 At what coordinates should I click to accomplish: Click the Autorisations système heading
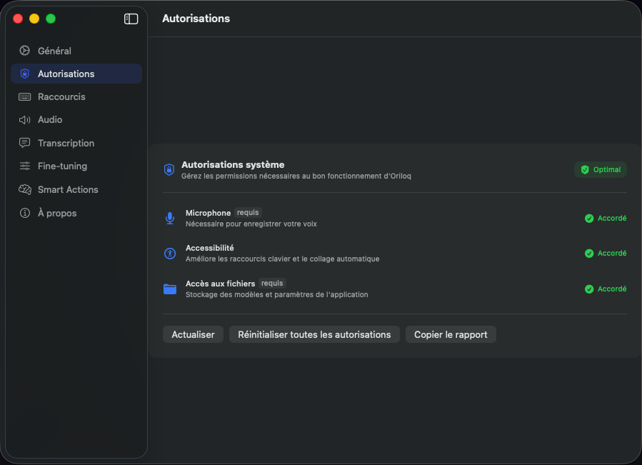click(233, 165)
